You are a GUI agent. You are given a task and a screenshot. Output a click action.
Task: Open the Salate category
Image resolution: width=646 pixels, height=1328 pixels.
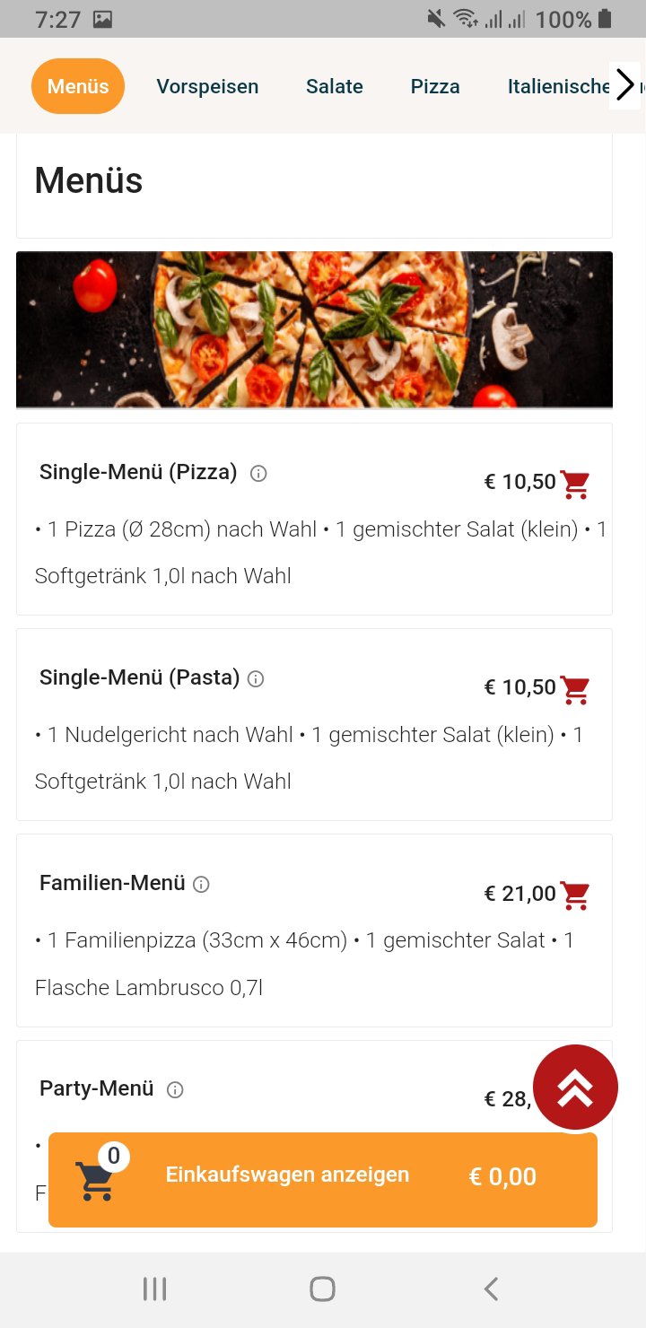[x=335, y=86]
